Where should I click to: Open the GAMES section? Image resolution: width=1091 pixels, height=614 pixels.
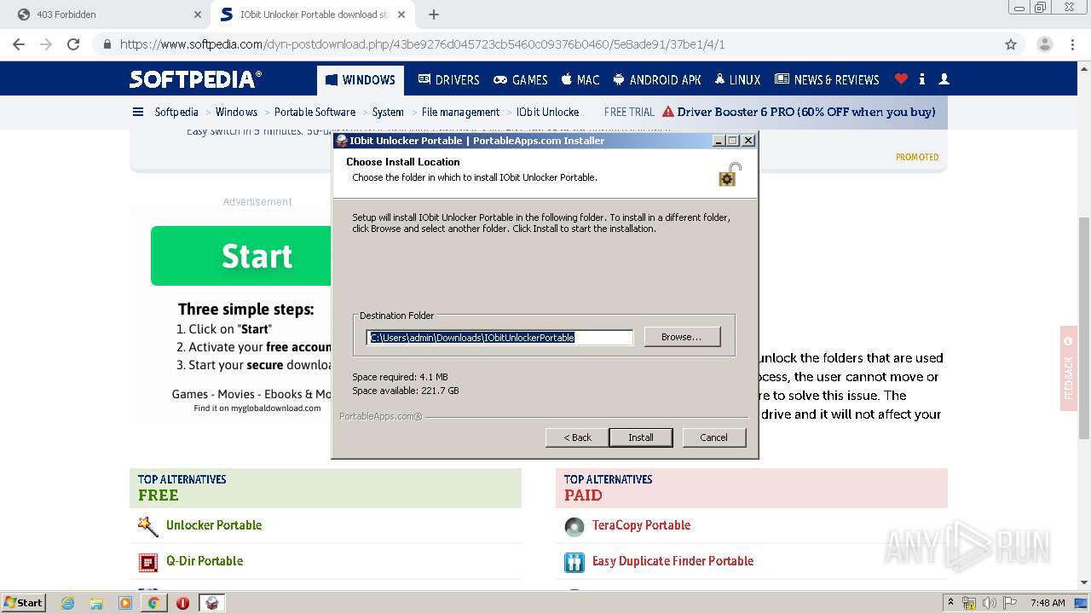521,80
